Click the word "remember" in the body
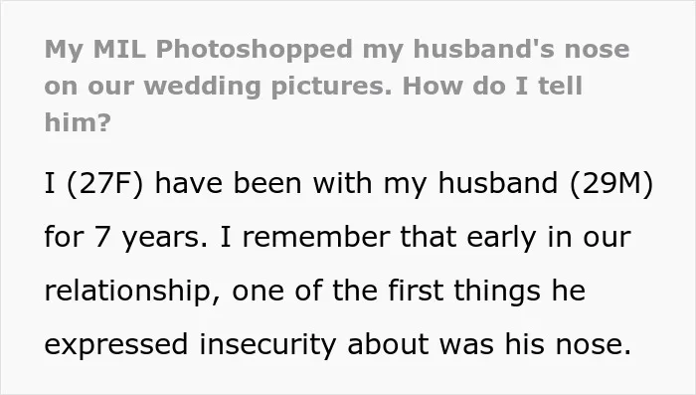This screenshot has width=696, height=395. (316, 237)
